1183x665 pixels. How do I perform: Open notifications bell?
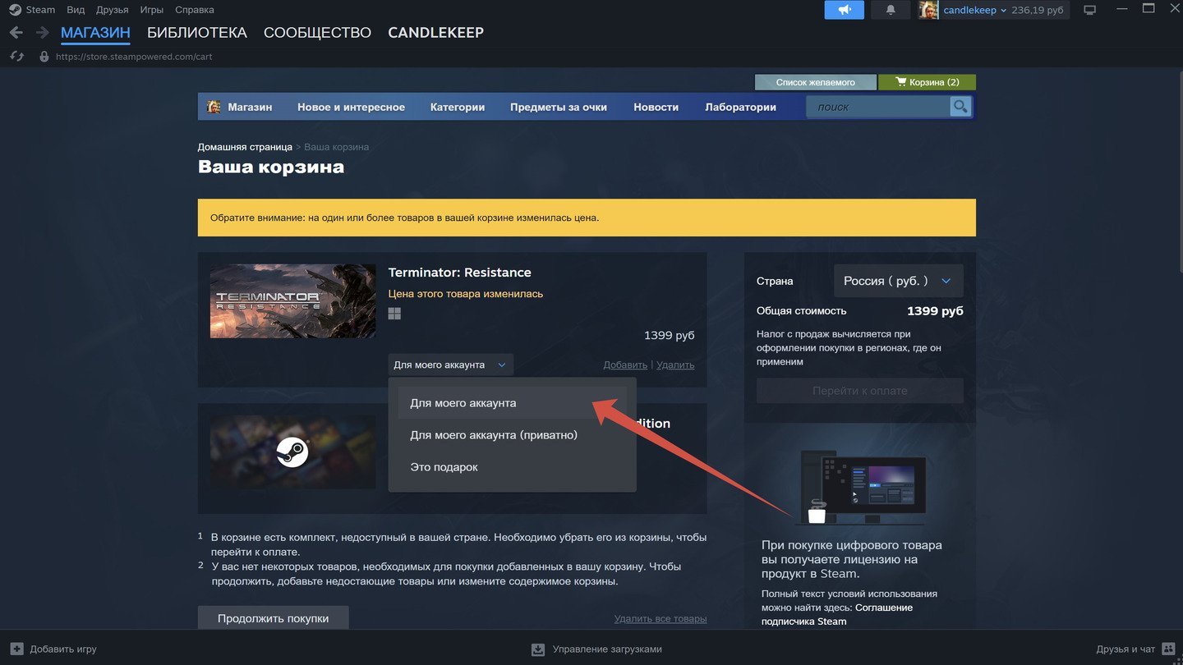891,10
